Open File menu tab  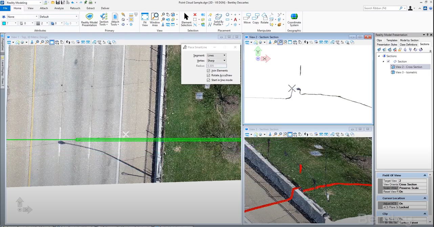(x=5, y=8)
